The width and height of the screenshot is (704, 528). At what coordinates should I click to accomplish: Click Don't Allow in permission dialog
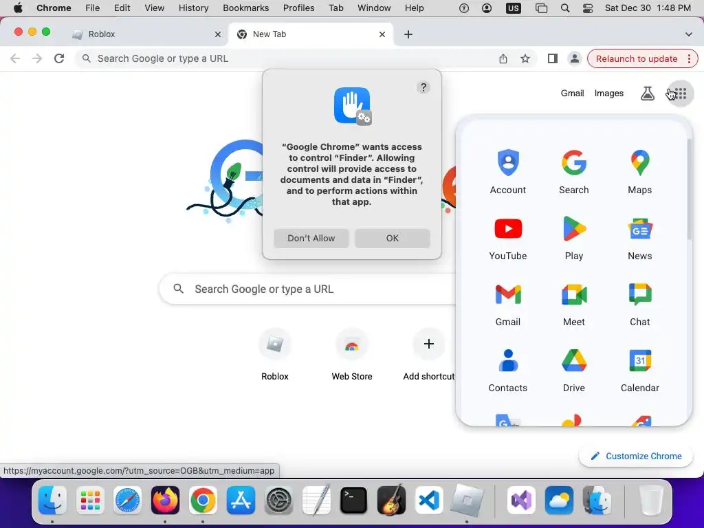click(x=311, y=239)
